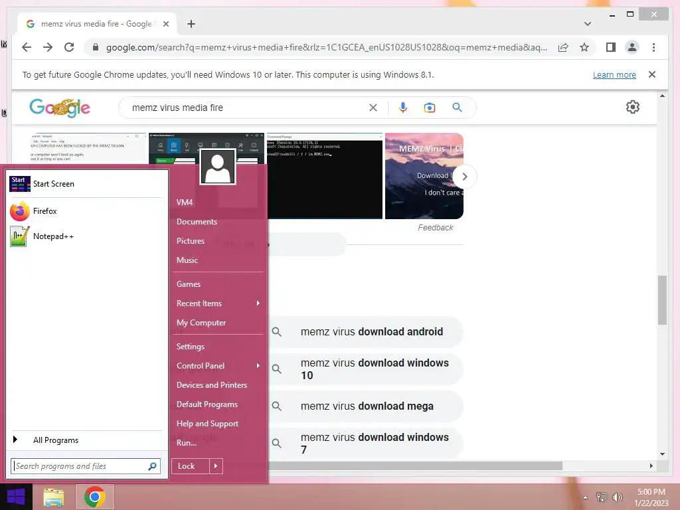Screen dimensions: 680x510
Task: Click the start menu search magnifier
Action: click(152, 466)
